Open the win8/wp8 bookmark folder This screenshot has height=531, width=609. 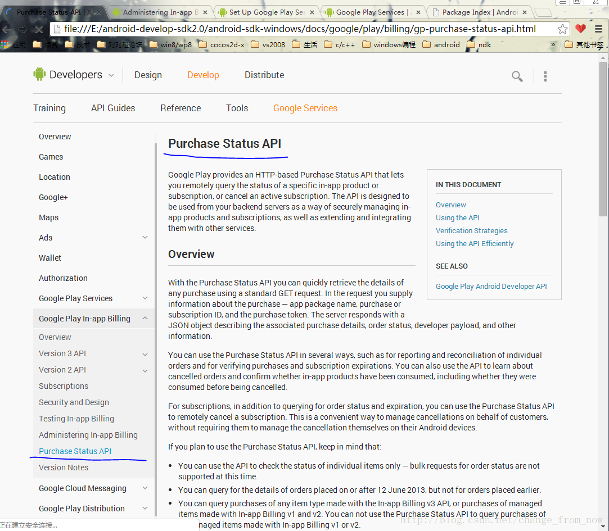pyautogui.click(x=170, y=44)
